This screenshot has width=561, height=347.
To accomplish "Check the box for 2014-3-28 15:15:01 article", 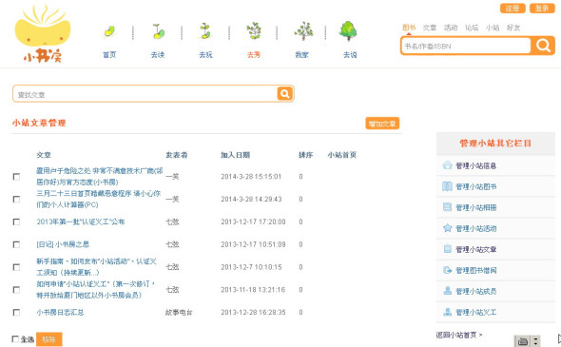I will tap(16, 177).
